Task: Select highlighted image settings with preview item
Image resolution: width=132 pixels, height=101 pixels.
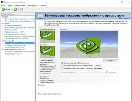Action: tap(20, 43)
